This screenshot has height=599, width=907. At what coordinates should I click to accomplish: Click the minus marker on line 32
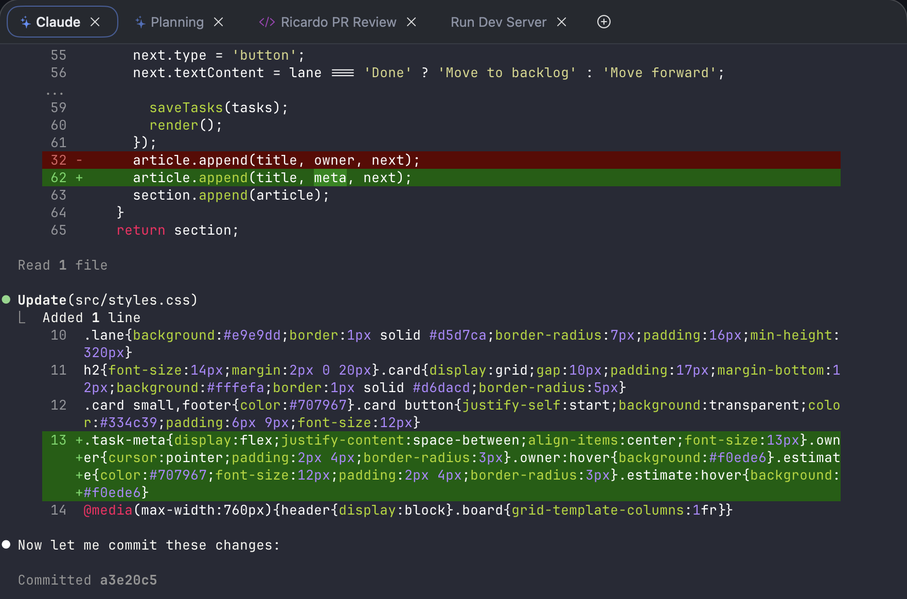click(79, 160)
